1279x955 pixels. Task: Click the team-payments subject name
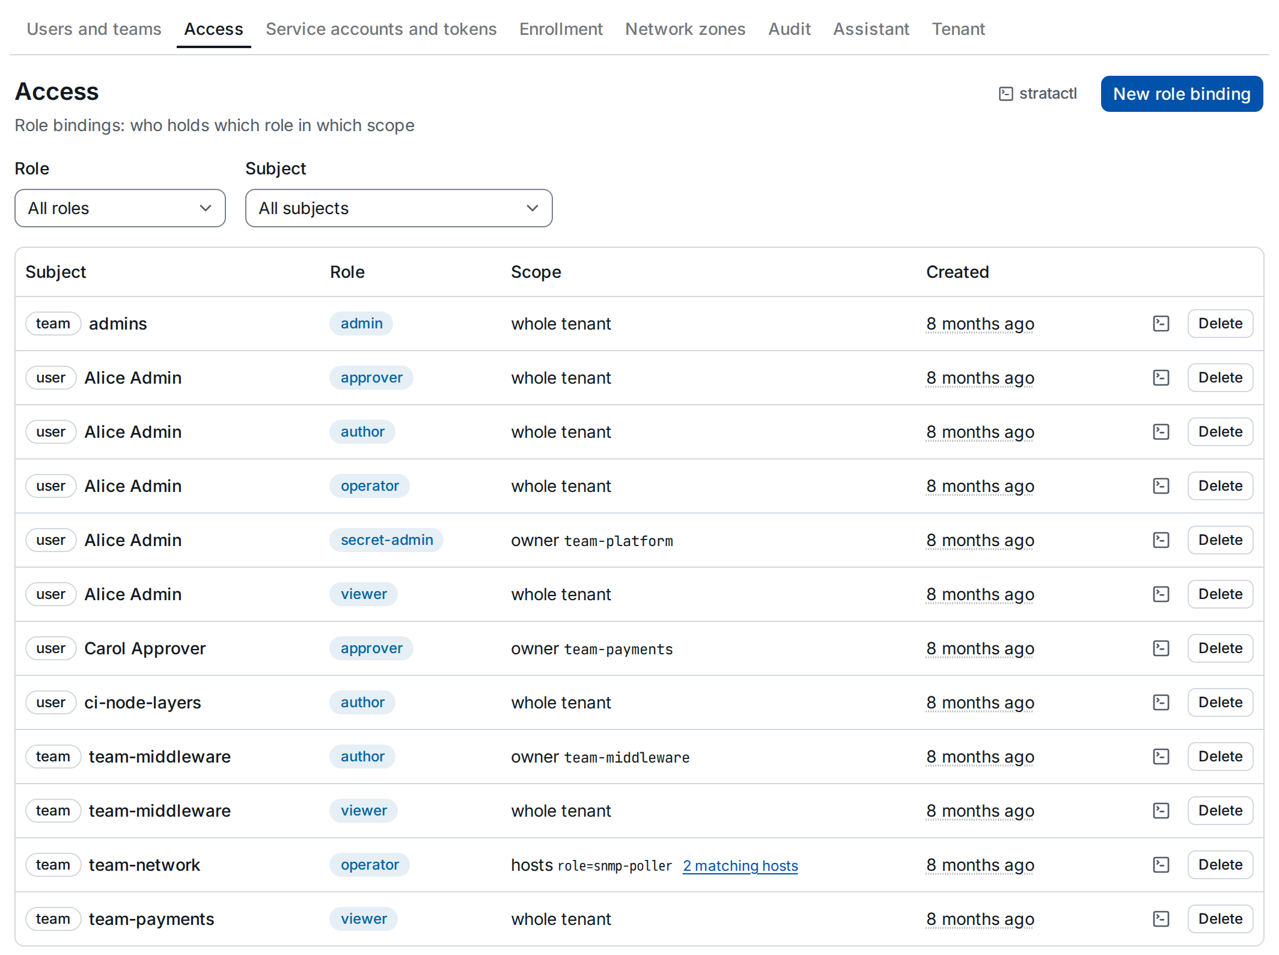tap(151, 919)
